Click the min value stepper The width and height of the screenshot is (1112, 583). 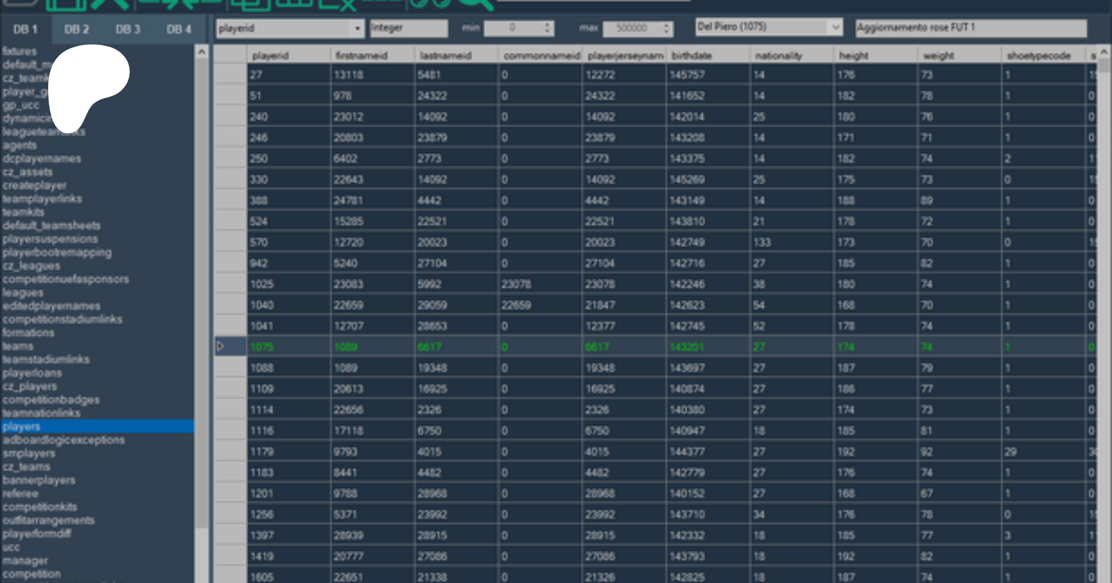click(547, 28)
